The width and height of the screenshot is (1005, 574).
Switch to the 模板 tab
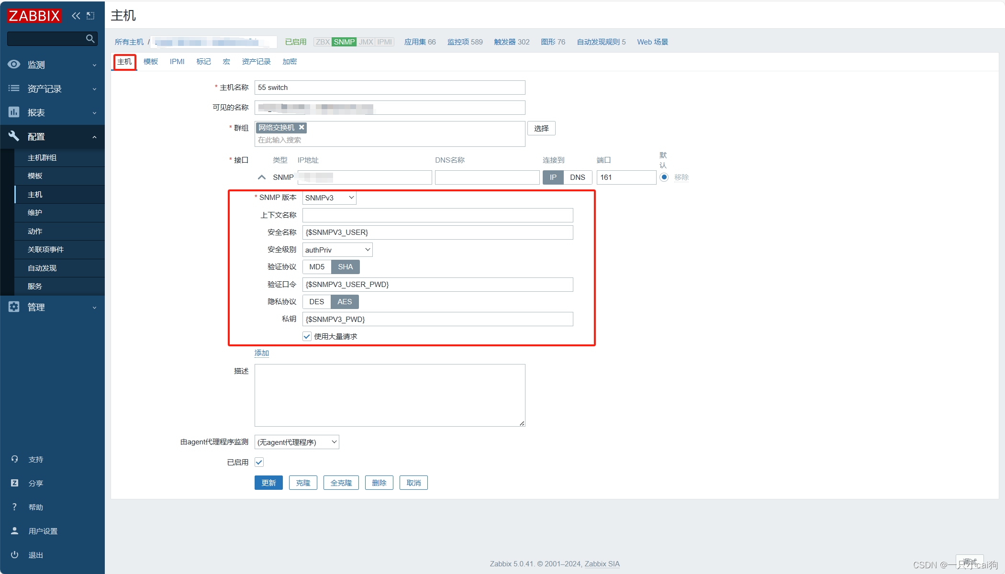(x=150, y=61)
